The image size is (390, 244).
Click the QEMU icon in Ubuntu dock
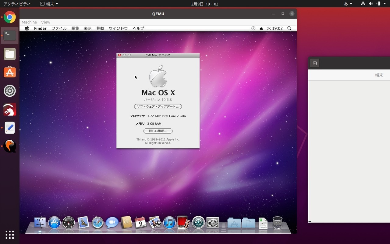tap(10, 146)
